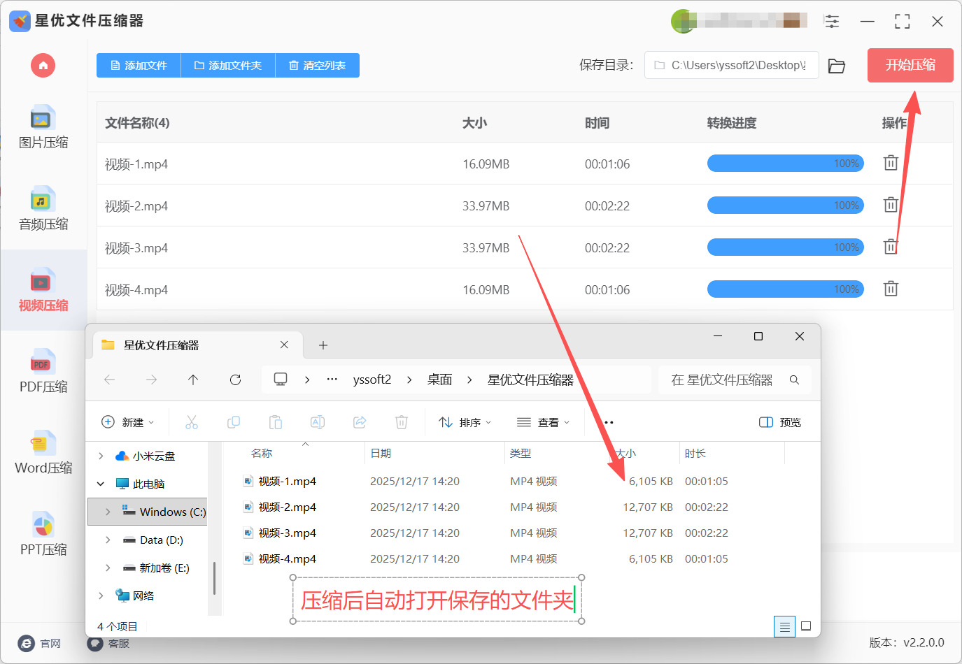Sort files by 日期 column header
This screenshot has width=962, height=664.
pyautogui.click(x=381, y=454)
